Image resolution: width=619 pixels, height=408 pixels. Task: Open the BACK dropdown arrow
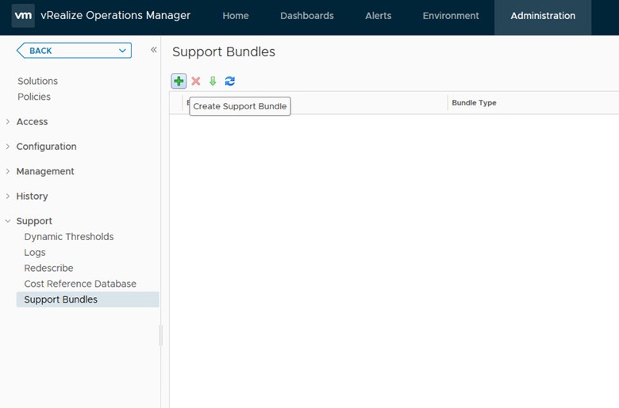click(122, 51)
